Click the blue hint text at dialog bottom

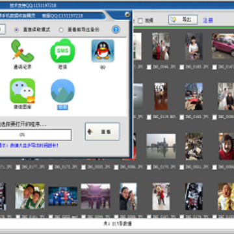(29, 146)
